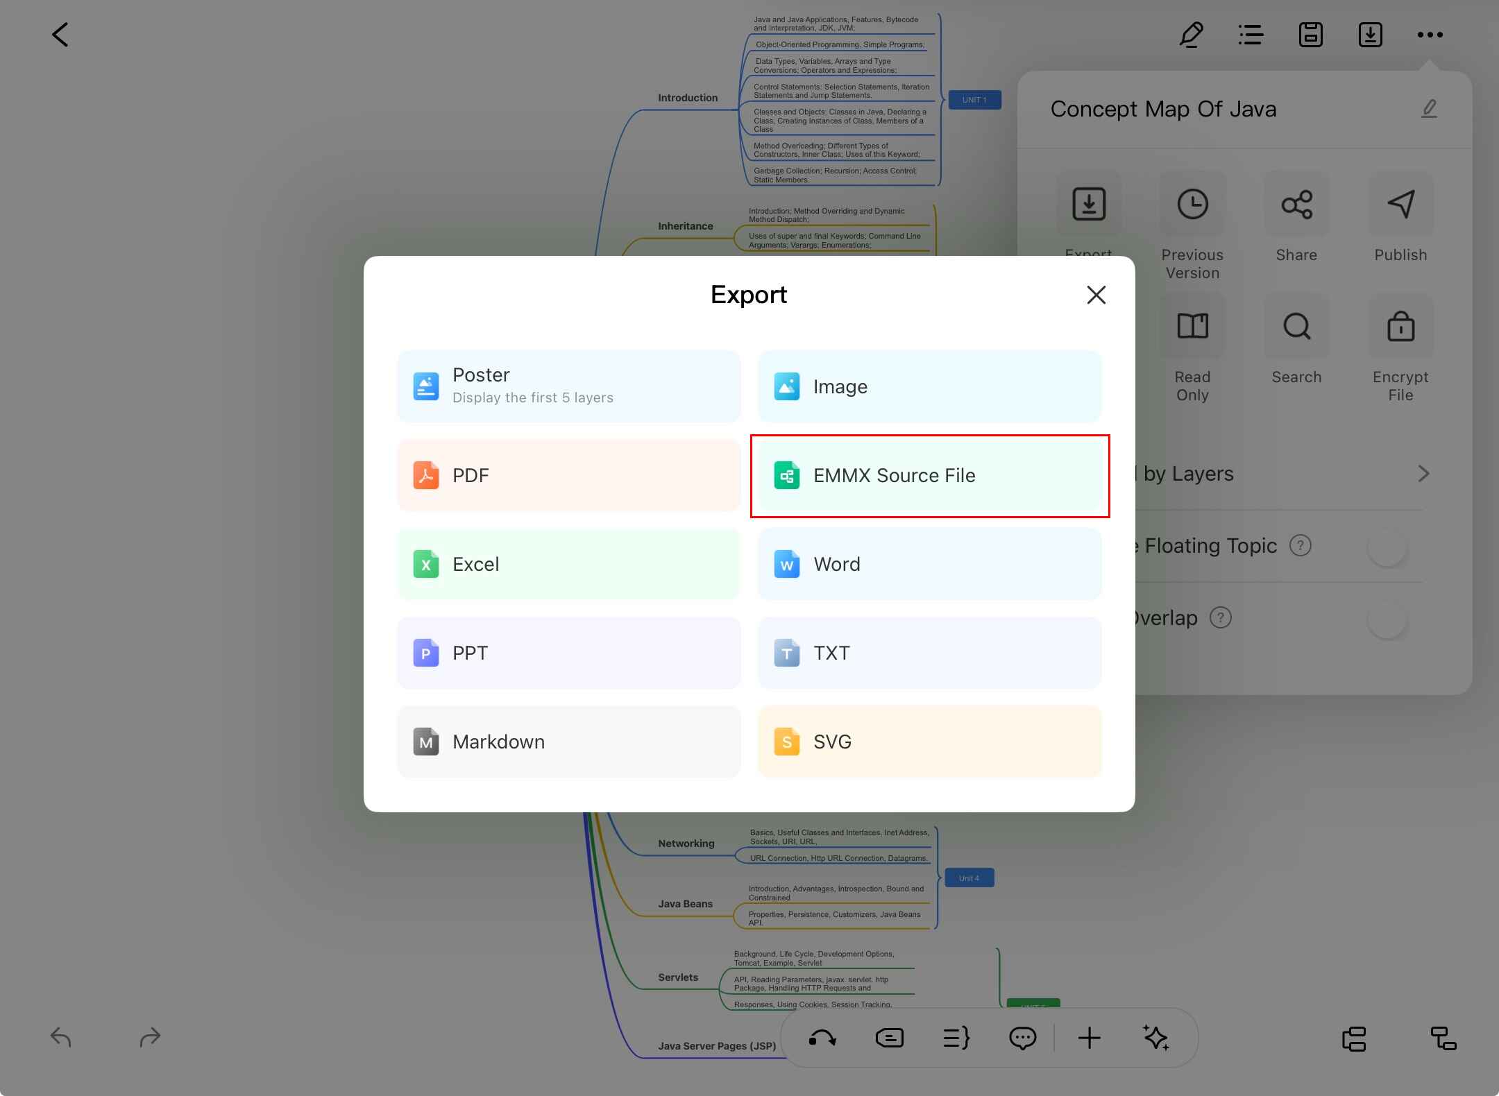The image size is (1499, 1096).
Task: Click the pen style brush icon
Action: pyautogui.click(x=1191, y=35)
